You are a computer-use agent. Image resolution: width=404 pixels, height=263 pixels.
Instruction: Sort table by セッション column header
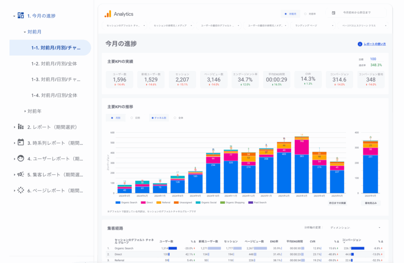[231, 241]
